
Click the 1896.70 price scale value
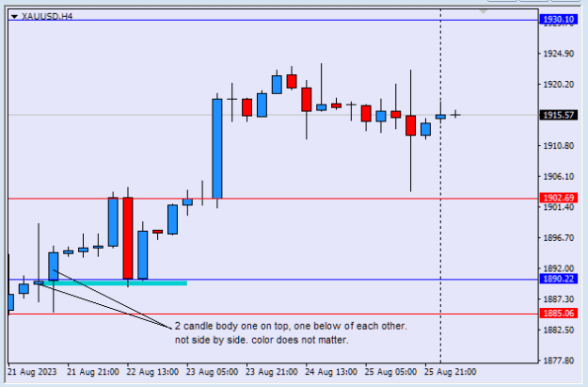click(x=559, y=238)
